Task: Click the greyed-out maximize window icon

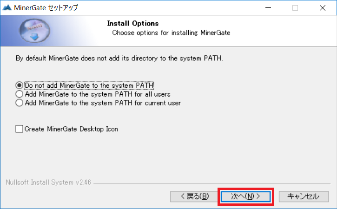Action: 295,8
